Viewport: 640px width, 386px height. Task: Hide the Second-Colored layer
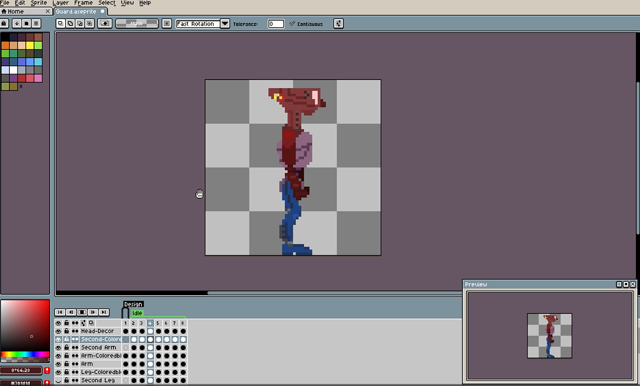[x=59, y=339]
